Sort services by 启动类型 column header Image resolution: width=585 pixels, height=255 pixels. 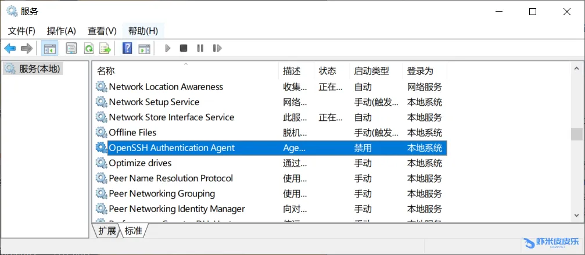[x=371, y=71]
